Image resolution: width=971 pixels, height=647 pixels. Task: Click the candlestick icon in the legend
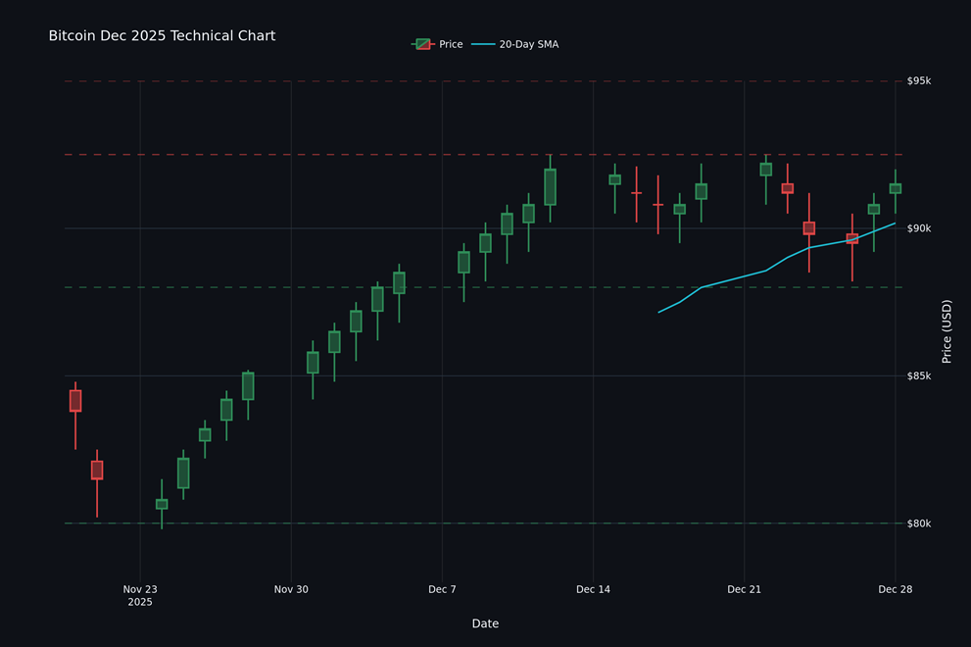(422, 44)
